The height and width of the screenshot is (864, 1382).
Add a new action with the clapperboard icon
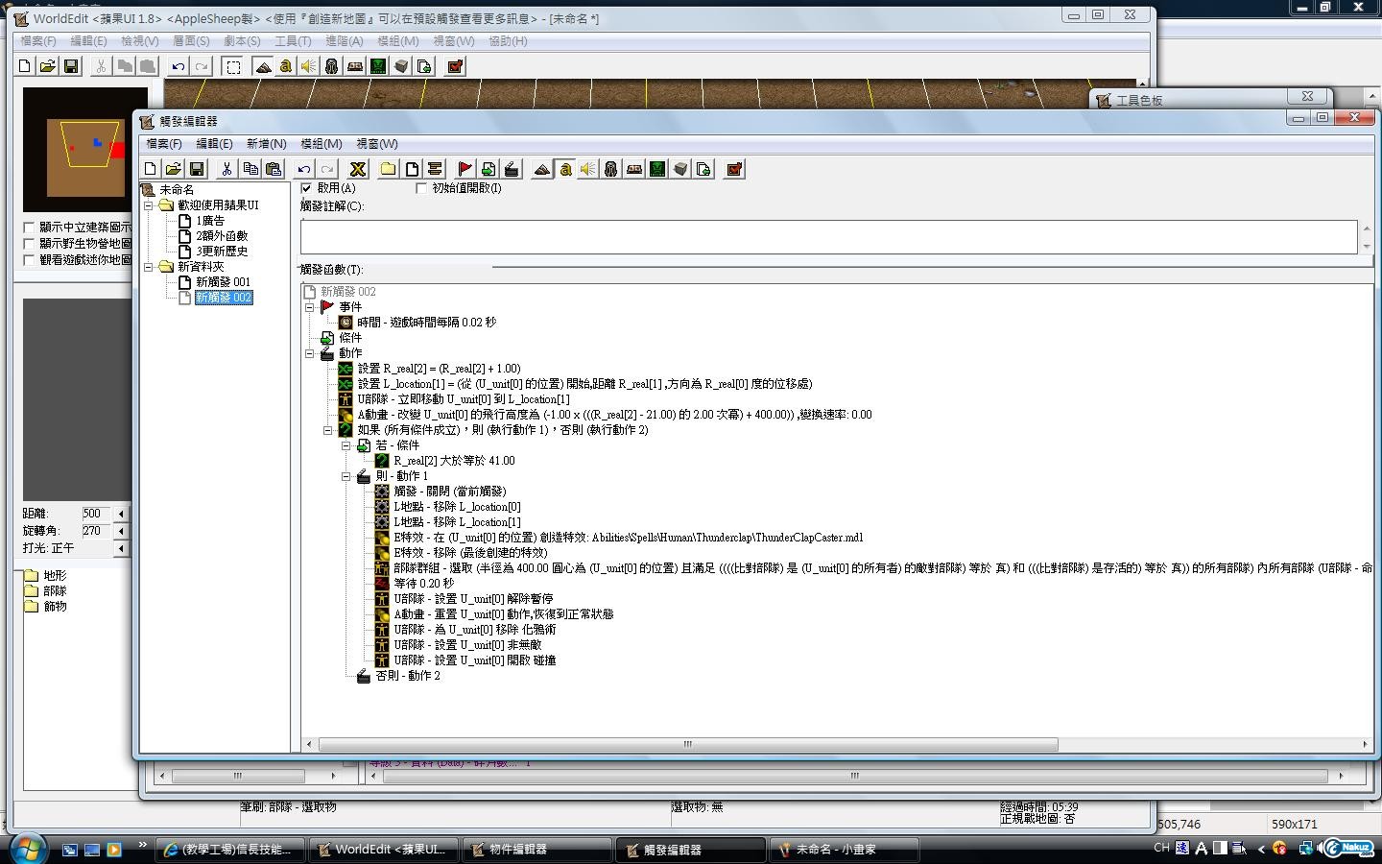(x=511, y=169)
